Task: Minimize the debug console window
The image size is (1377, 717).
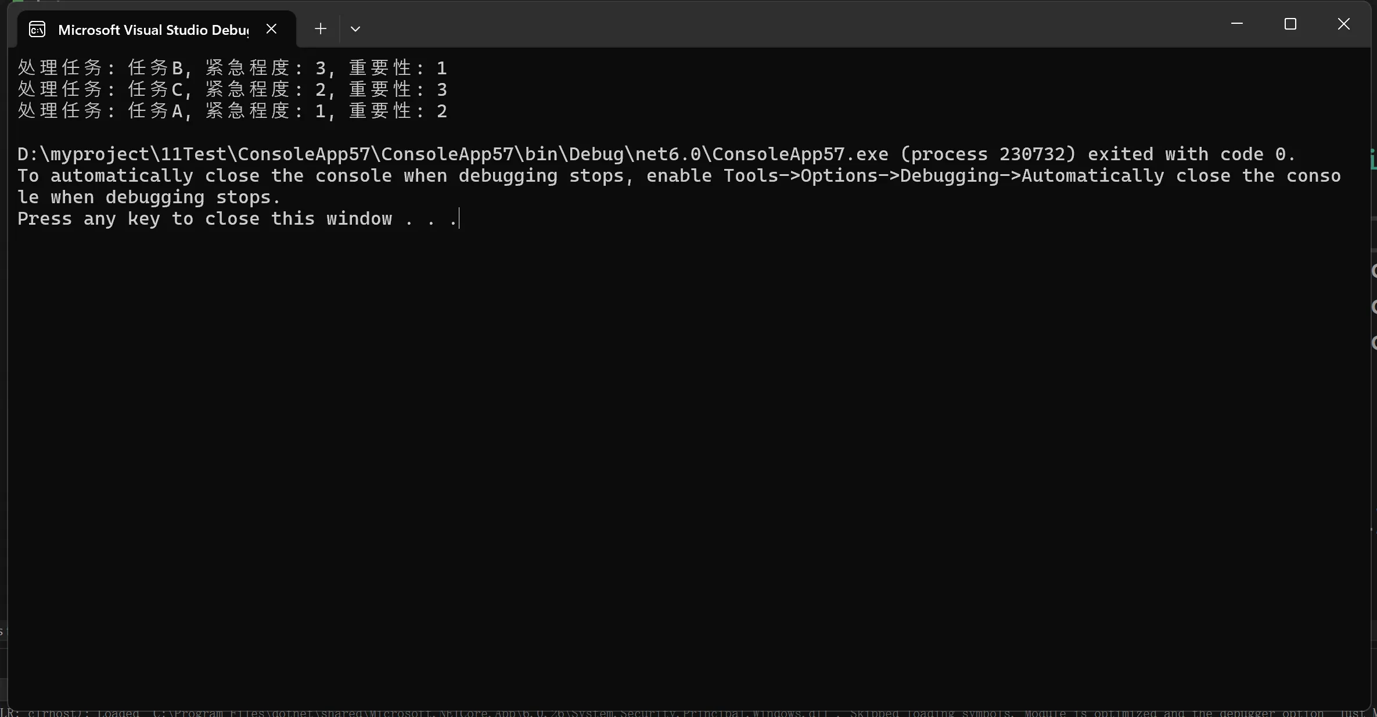Action: [1237, 24]
